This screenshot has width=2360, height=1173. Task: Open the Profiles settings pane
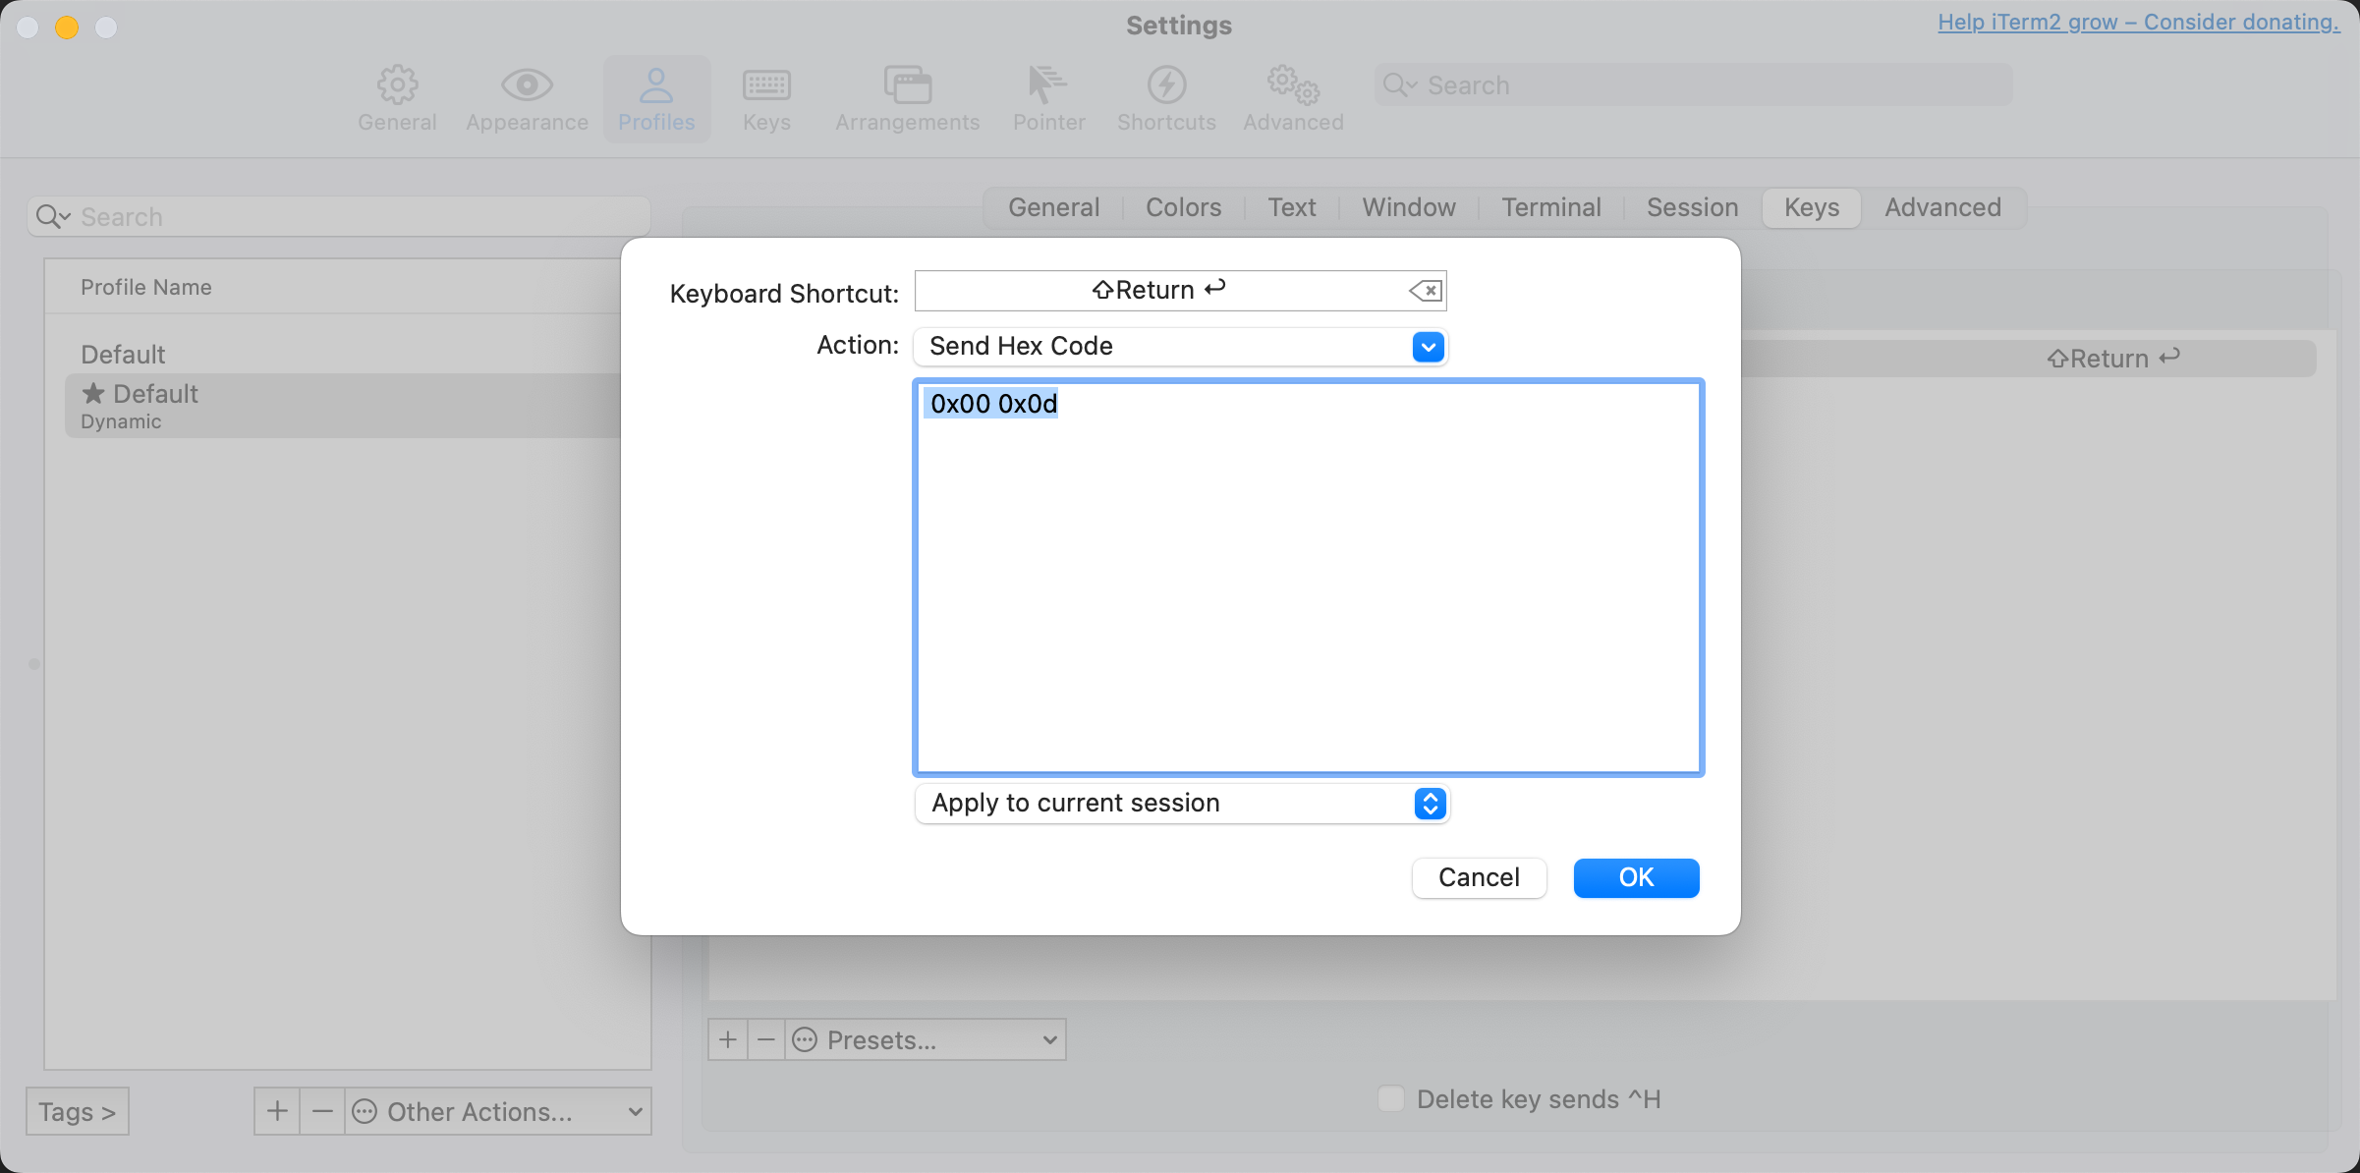point(656,97)
